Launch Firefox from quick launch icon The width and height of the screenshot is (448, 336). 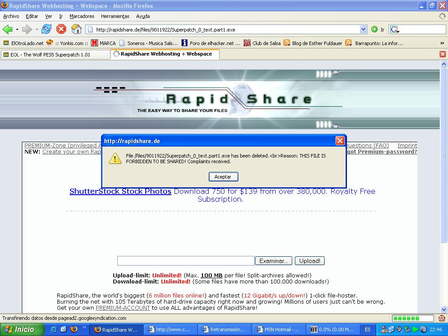[x=74, y=329]
